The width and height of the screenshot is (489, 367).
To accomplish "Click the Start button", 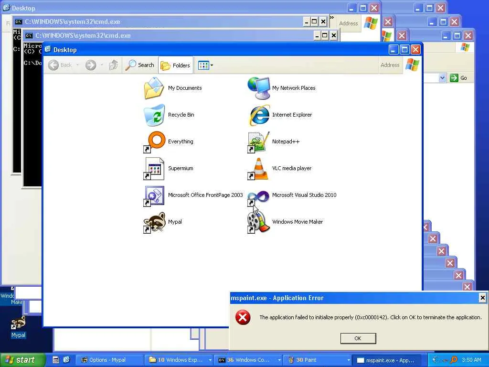I will pos(22,360).
